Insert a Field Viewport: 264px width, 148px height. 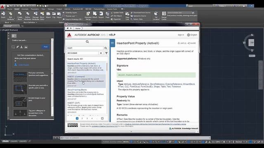[x=107, y=15]
